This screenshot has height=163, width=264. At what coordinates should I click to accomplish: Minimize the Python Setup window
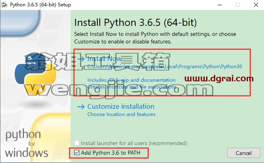220,5
